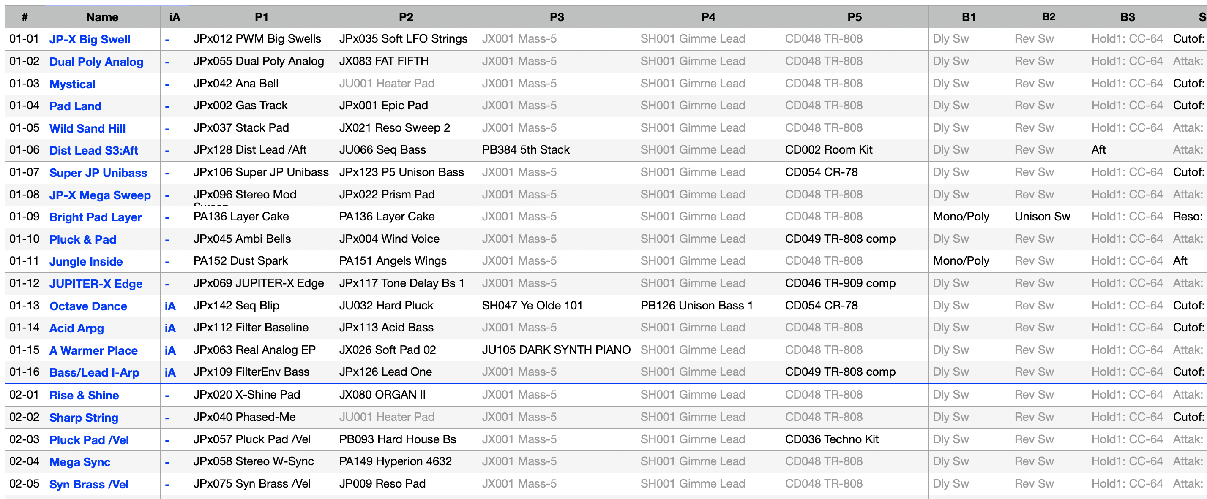Select the Bright Pad Layer link

tap(95, 217)
